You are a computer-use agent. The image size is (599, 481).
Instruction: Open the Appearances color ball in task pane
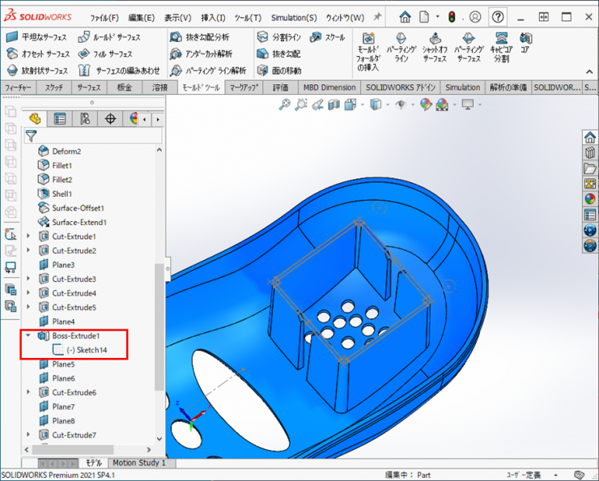tap(590, 198)
